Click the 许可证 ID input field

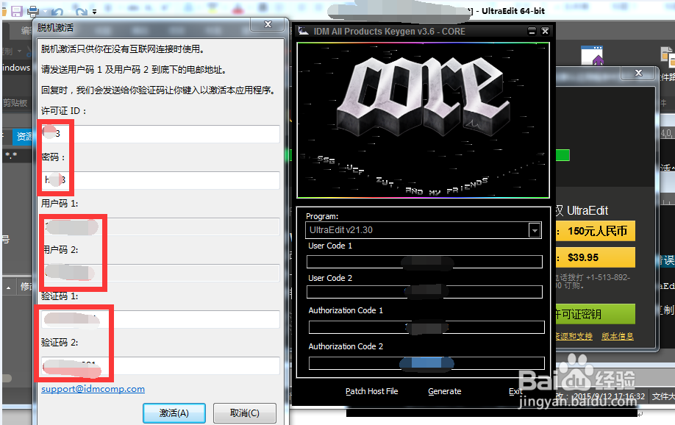(160, 134)
